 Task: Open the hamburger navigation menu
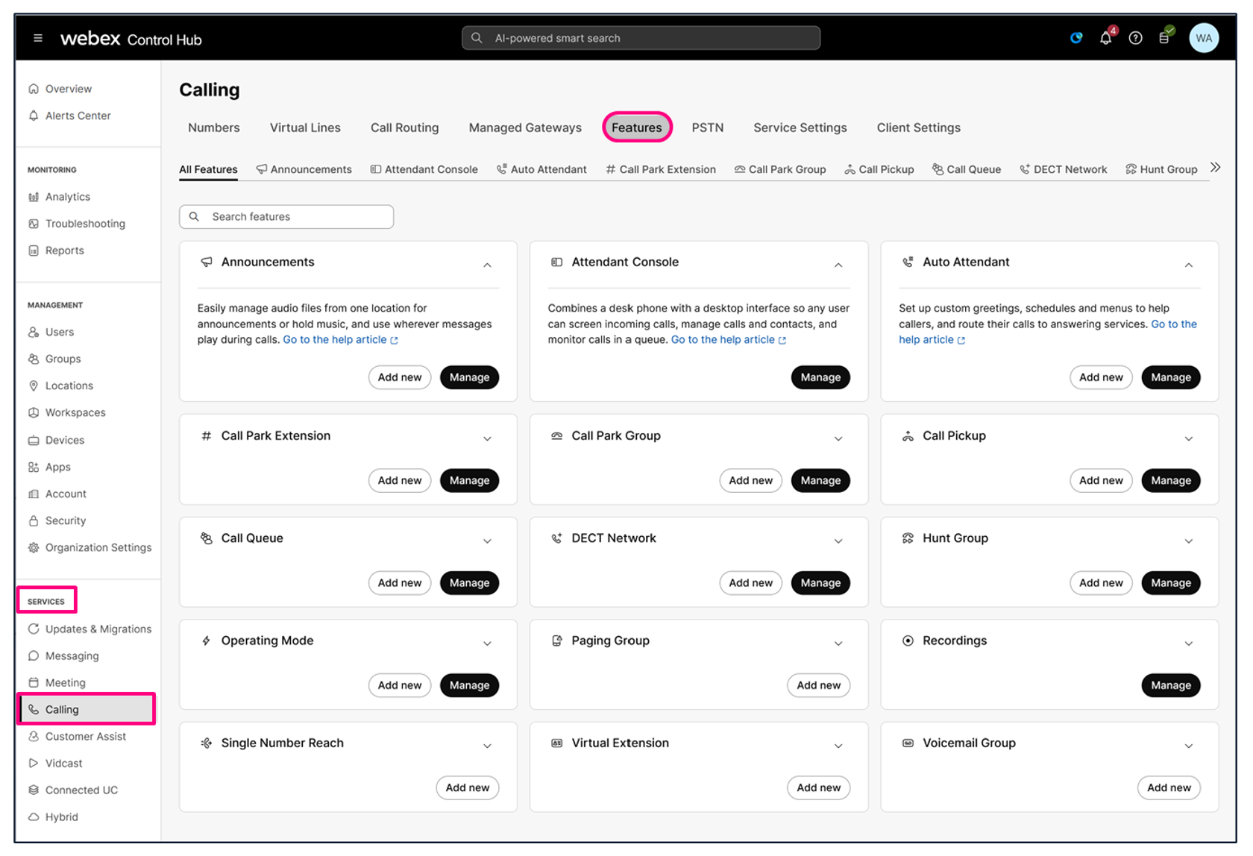(38, 38)
